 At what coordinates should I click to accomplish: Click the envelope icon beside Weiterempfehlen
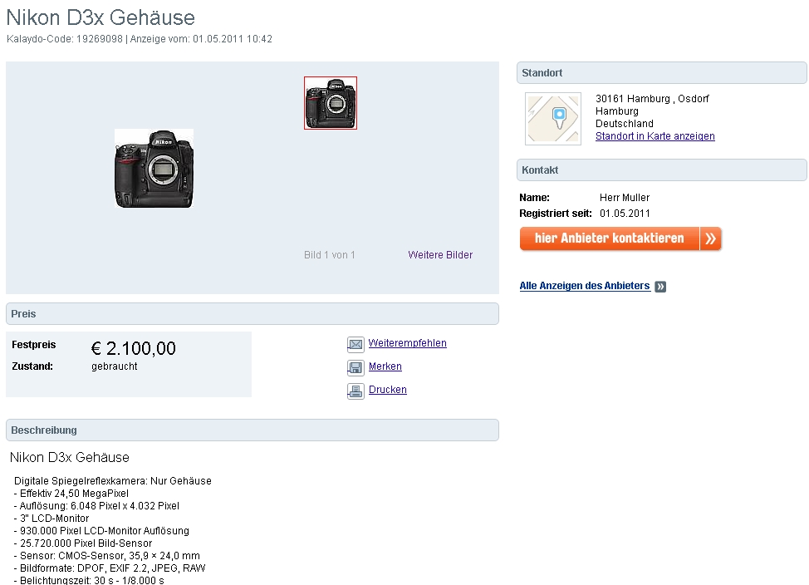click(x=355, y=344)
